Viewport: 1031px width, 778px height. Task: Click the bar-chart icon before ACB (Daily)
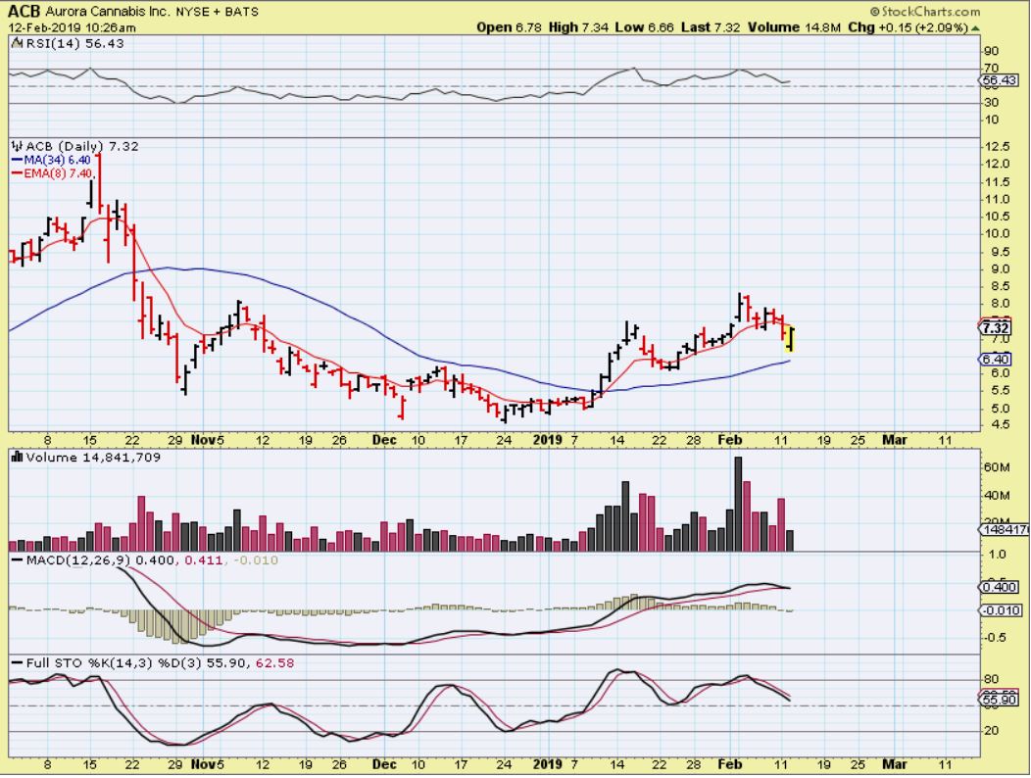17,146
